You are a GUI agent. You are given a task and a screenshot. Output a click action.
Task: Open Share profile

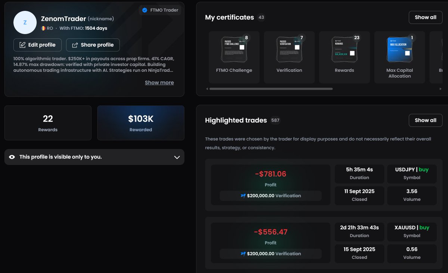pos(93,45)
